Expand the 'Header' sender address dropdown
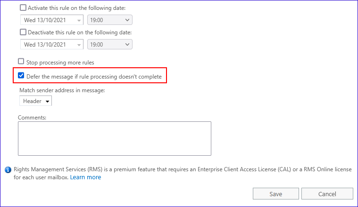Screen dimensions: 358x207 (36, 101)
